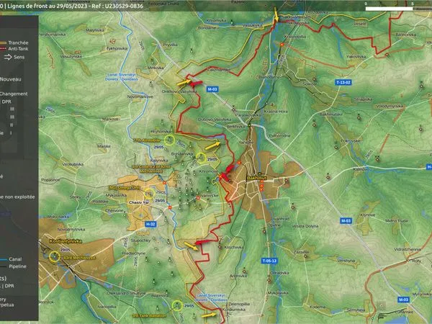
Task: Click the T-05-13 road marker
Action: click(269, 261)
